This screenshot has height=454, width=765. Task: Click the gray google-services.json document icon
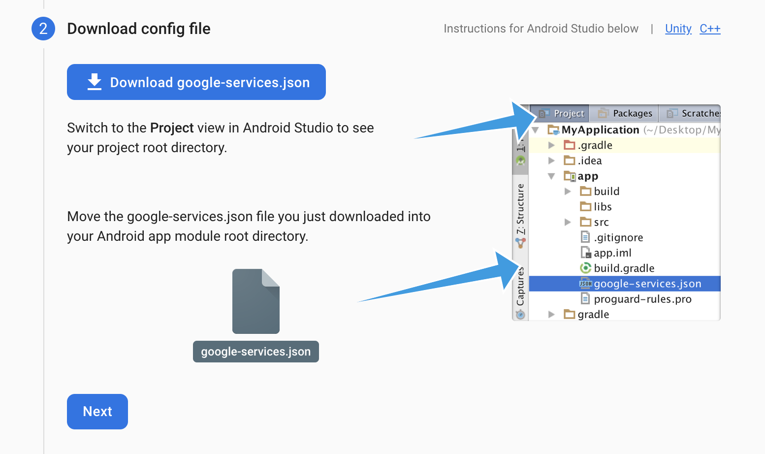[x=256, y=301]
